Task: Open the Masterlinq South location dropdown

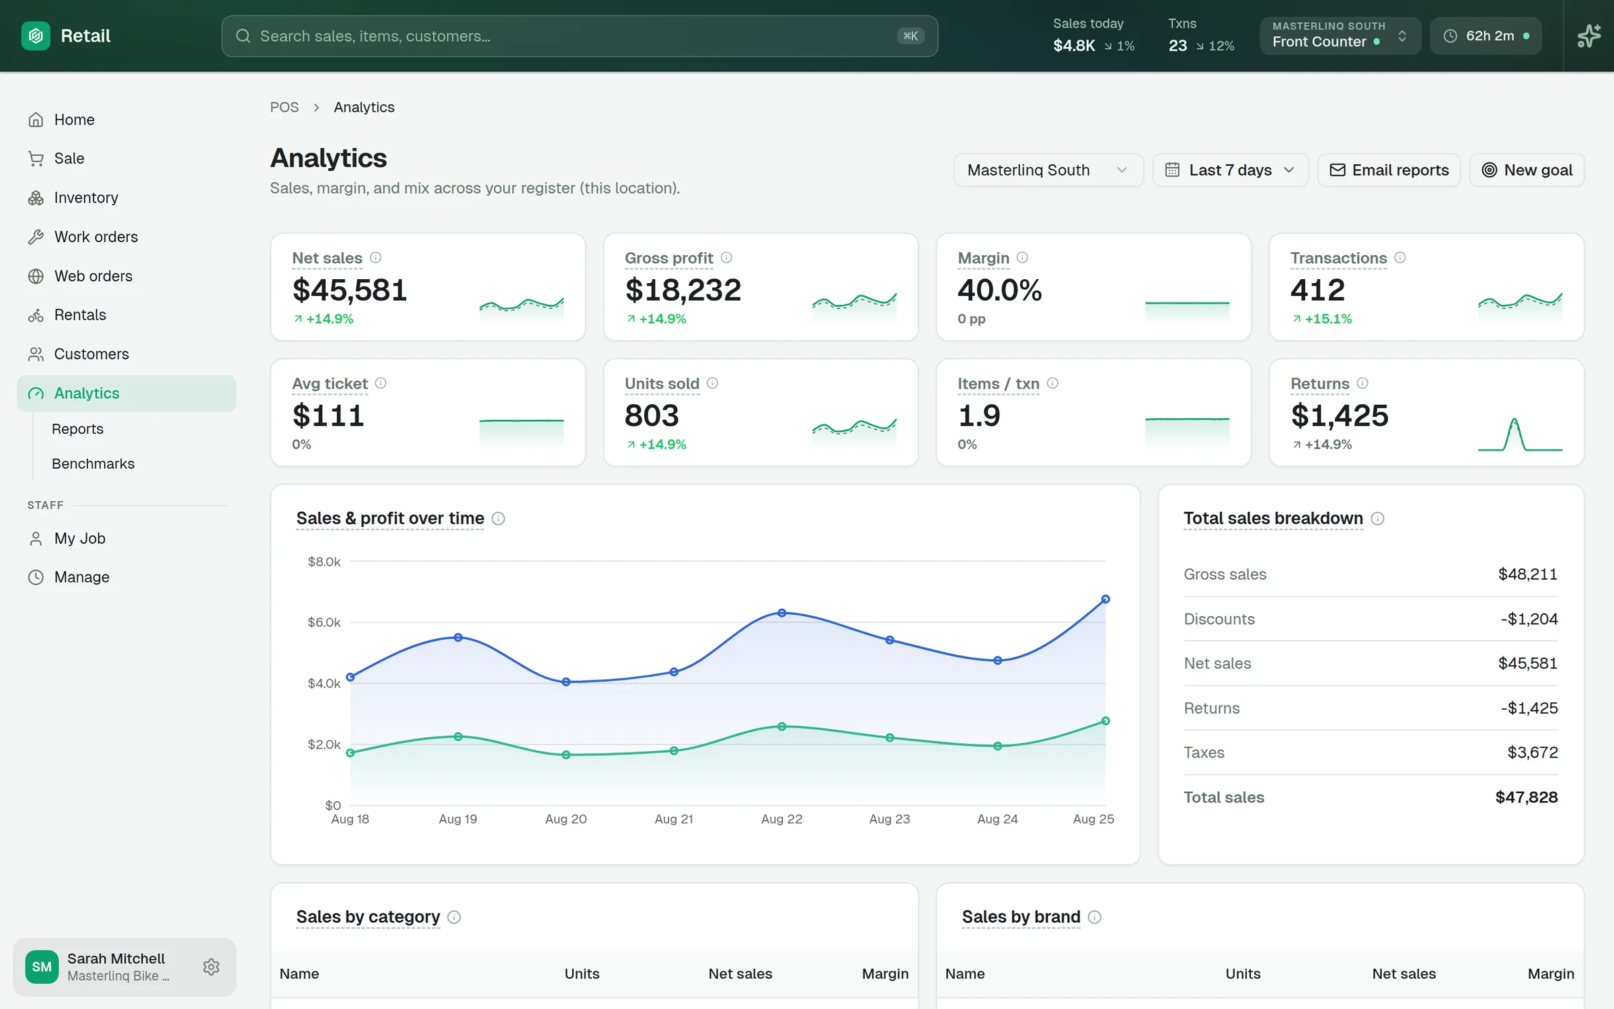Action: (1048, 170)
